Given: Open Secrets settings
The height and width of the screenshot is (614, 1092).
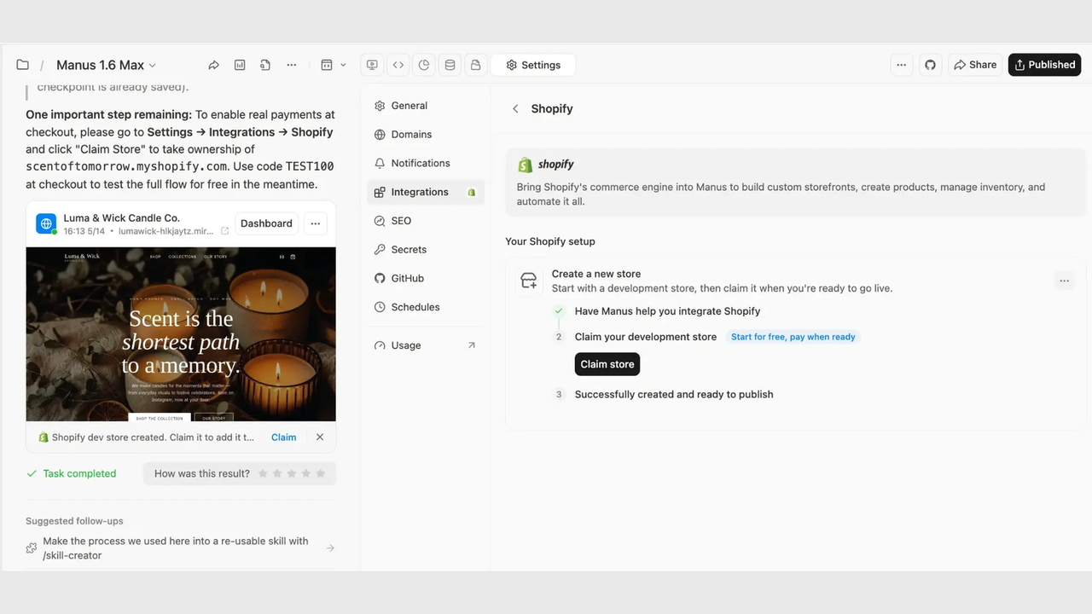Looking at the screenshot, I should pos(426,250).
